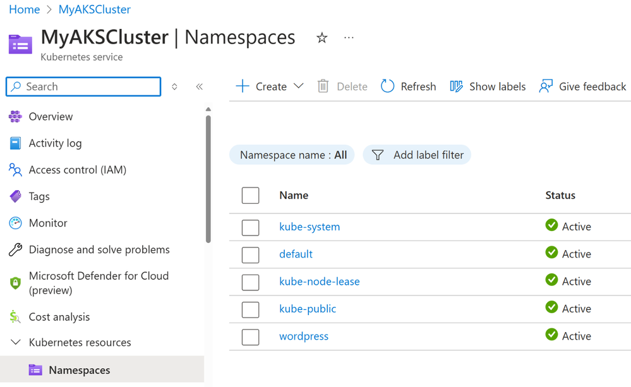
Task: Click the plus icon next to Create
Action: click(243, 86)
